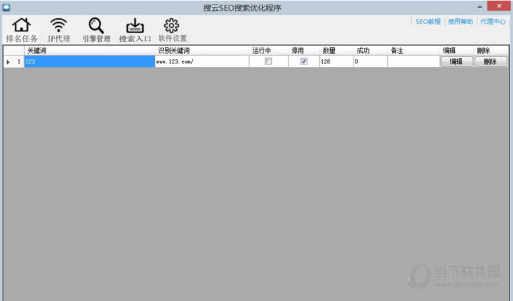The image size is (513, 301).
Task: Select the success cell showing 0
Action: pyautogui.click(x=371, y=62)
